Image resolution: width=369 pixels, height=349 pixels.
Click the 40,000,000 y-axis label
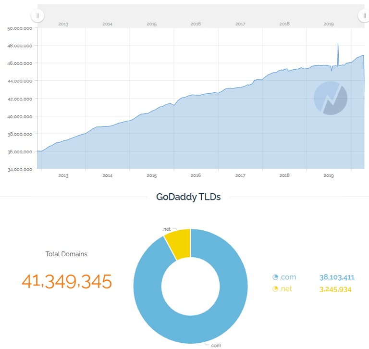tap(20, 116)
